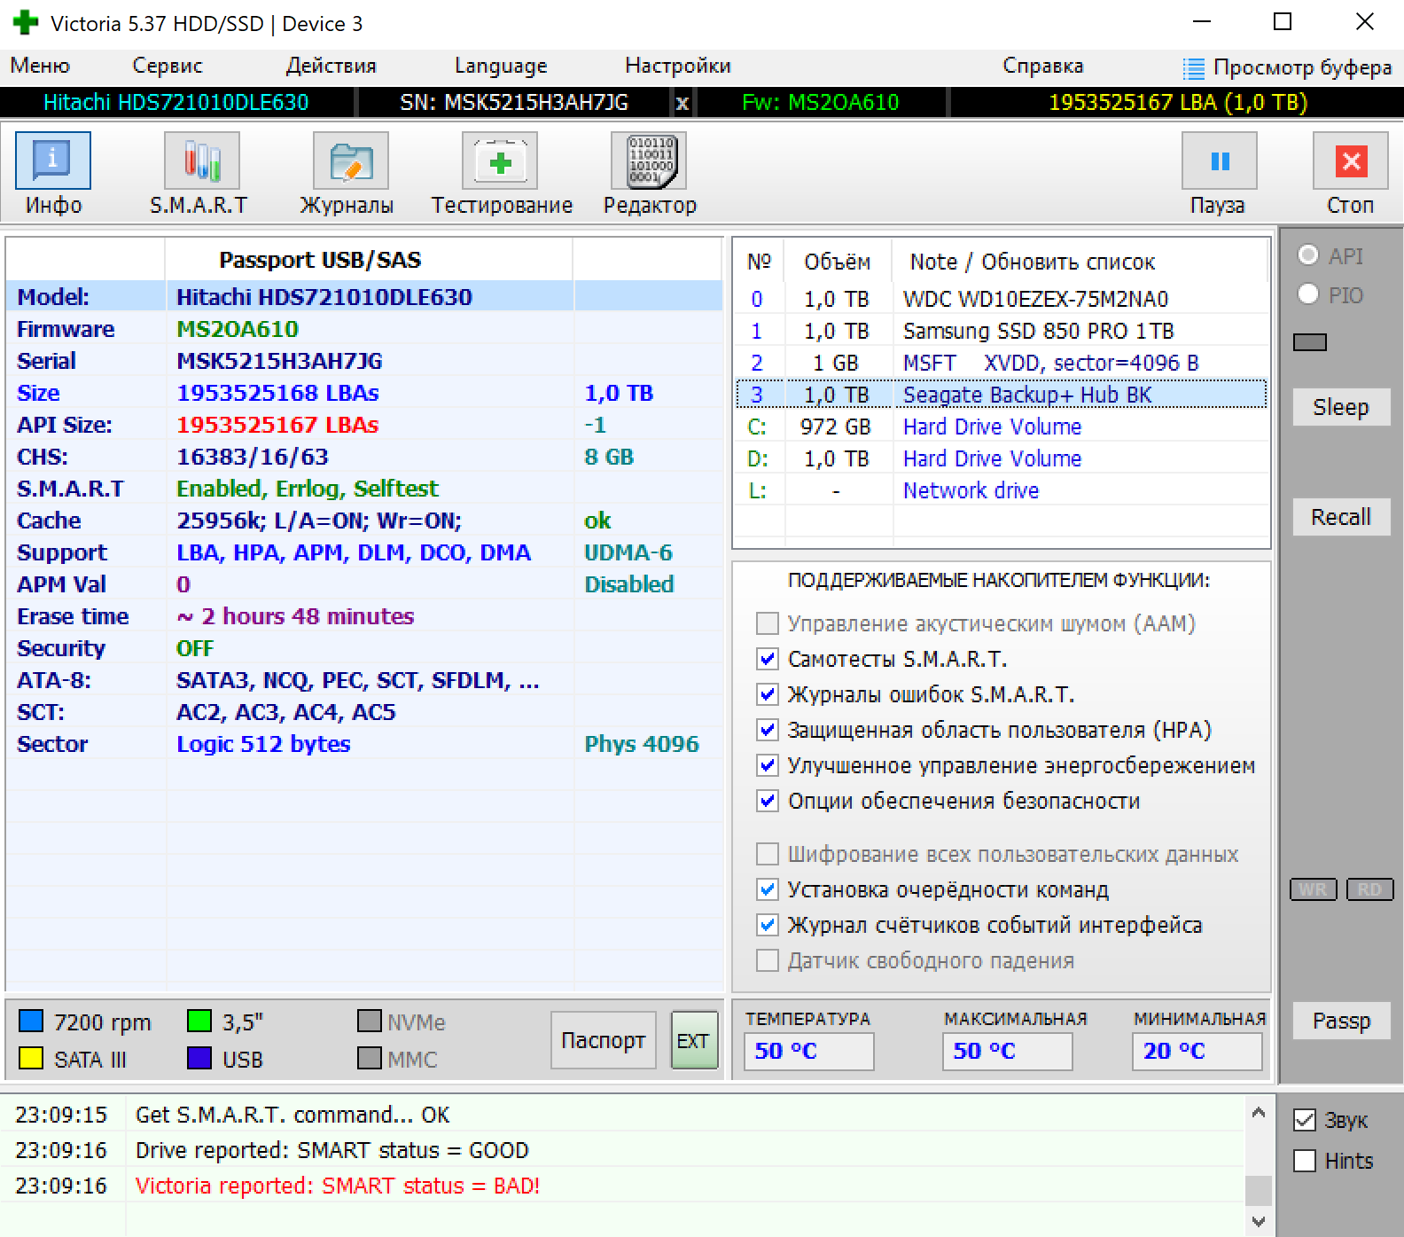Click the Паспорт button
Image resolution: width=1404 pixels, height=1237 pixels.
604,1040
